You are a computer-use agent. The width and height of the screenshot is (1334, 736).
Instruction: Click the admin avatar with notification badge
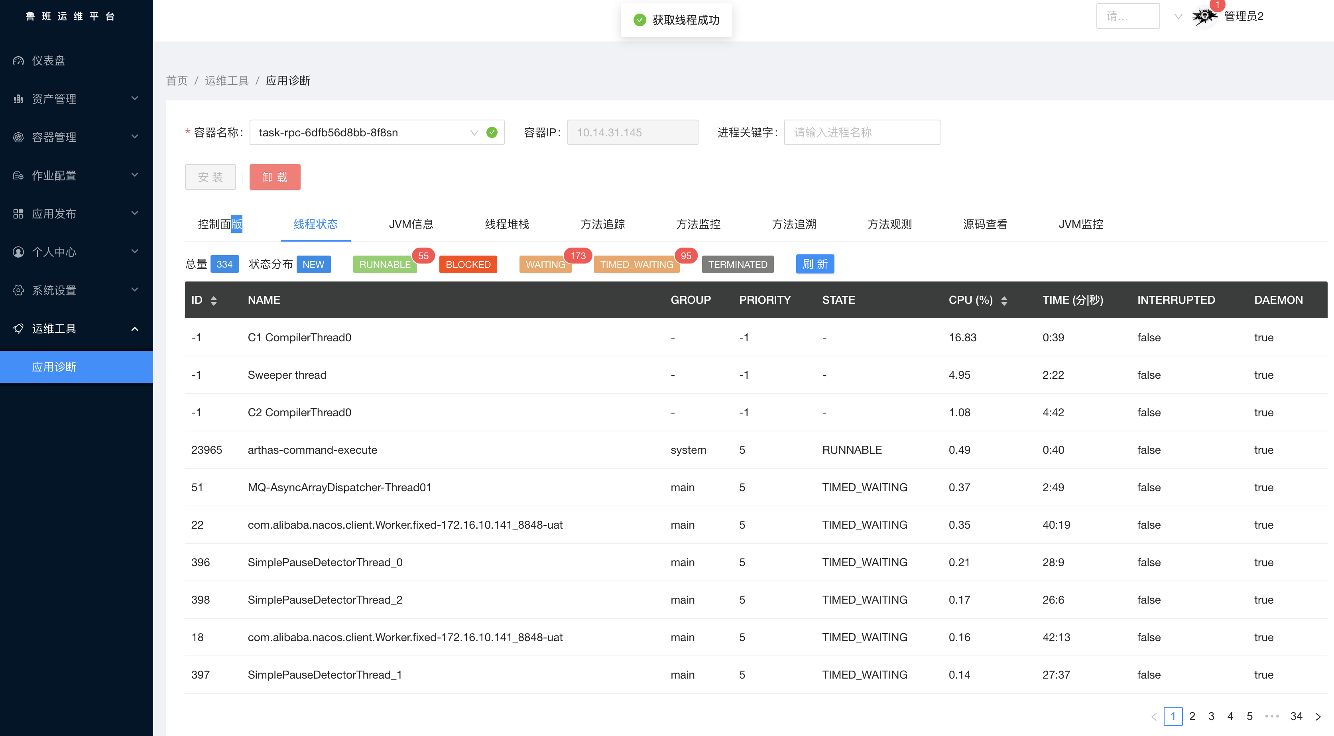pyautogui.click(x=1204, y=17)
